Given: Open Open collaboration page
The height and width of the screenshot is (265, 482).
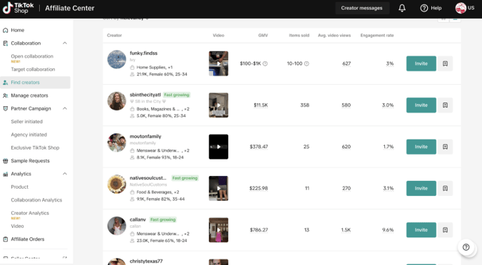Looking at the screenshot, I should point(32,56).
